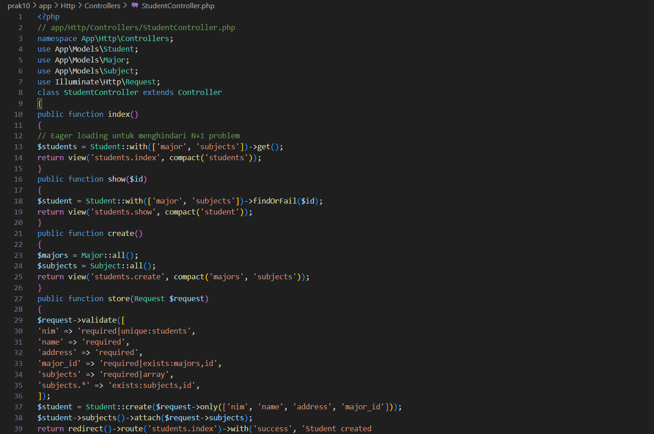Click line number 21 in the gutter
This screenshot has width=654, height=434.
point(18,234)
